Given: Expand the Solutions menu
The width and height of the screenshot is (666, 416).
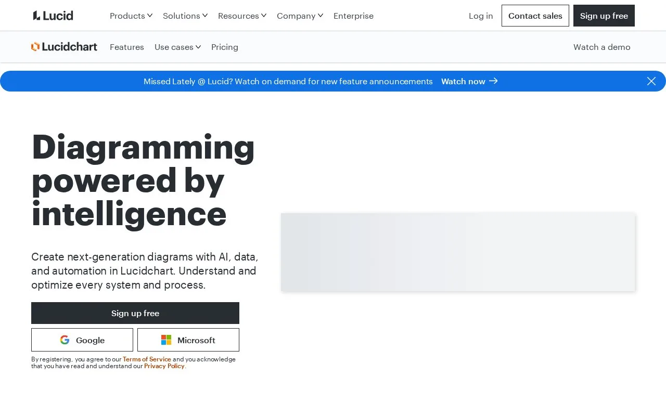Looking at the screenshot, I should click(185, 16).
